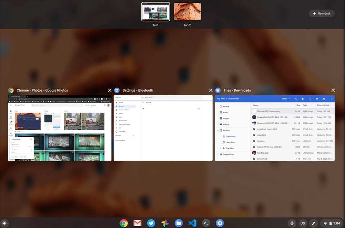Switch to the Tab 2 desk
345x228 pixels.
187,12
